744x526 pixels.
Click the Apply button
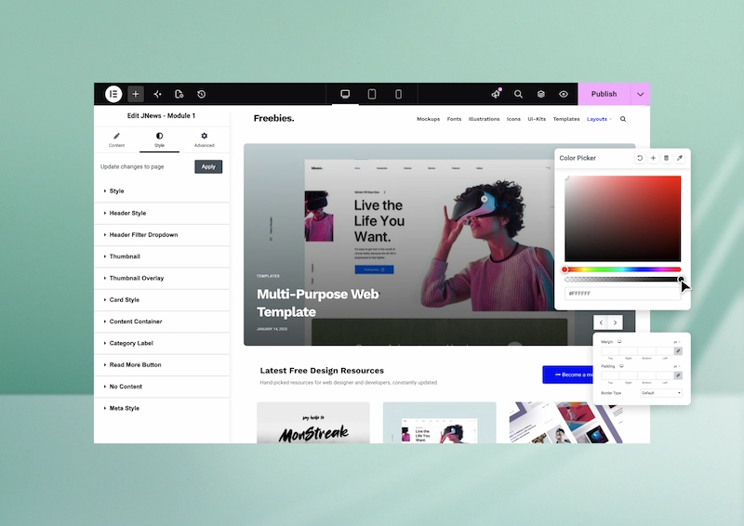208,166
